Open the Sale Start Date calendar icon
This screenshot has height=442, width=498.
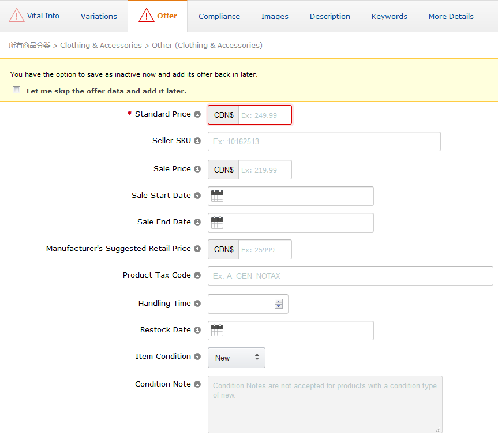(217, 196)
